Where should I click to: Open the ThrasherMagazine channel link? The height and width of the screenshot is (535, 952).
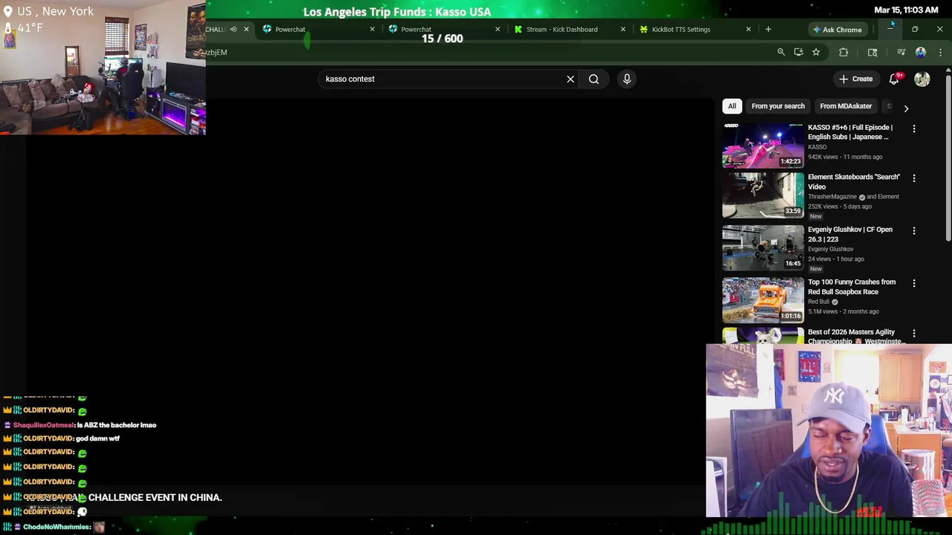tap(832, 197)
